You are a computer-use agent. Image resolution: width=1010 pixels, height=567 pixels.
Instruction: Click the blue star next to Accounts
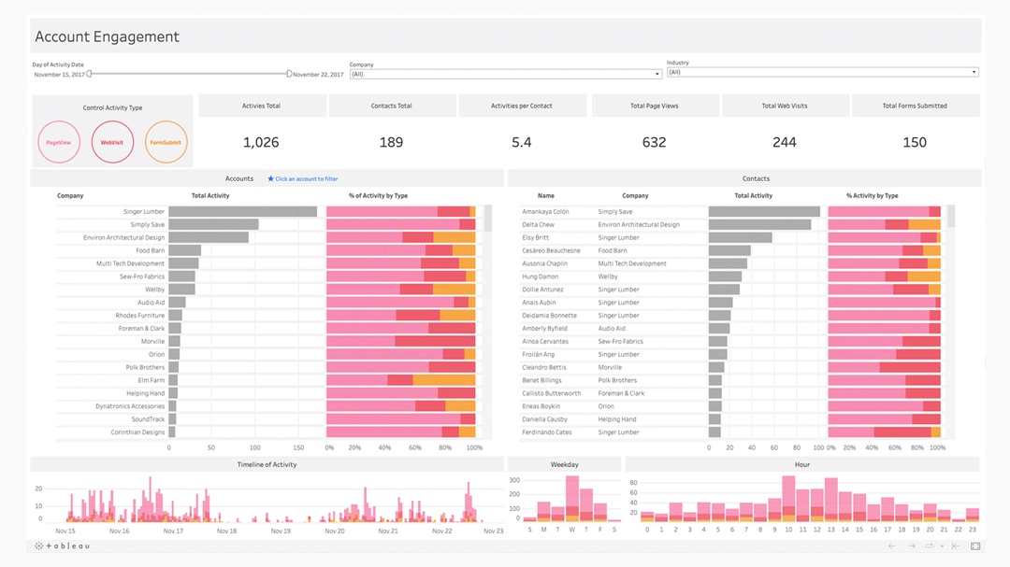270,178
